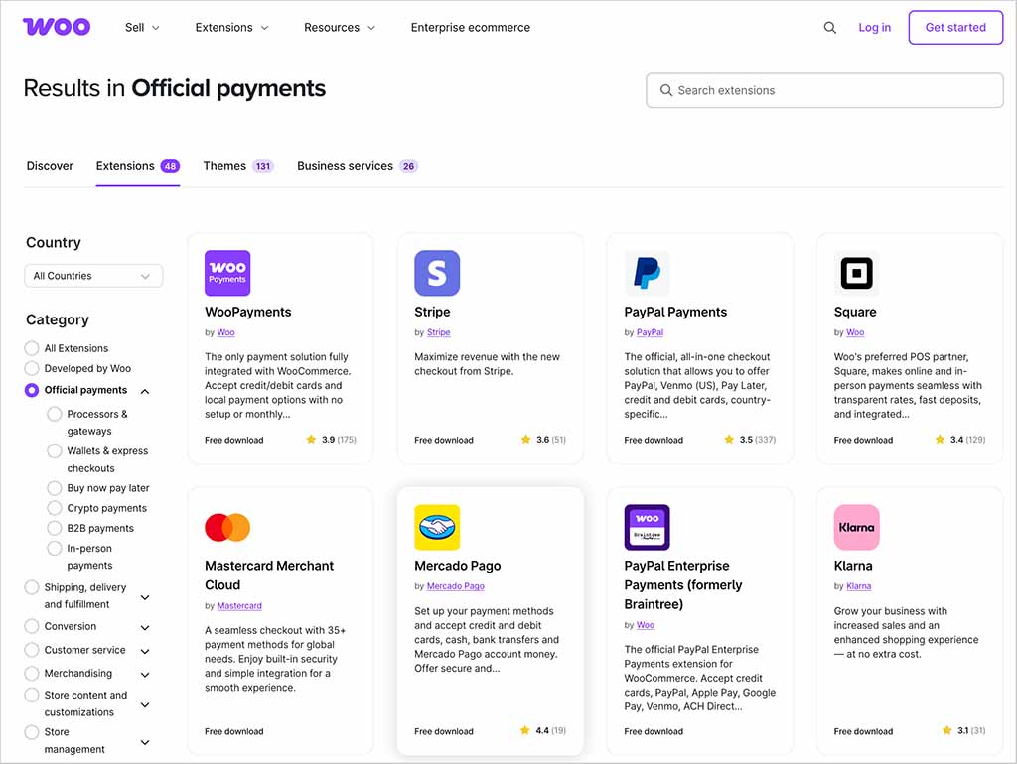The height and width of the screenshot is (764, 1017).
Task: Expand the Merchandising chevron
Action: coord(145,674)
